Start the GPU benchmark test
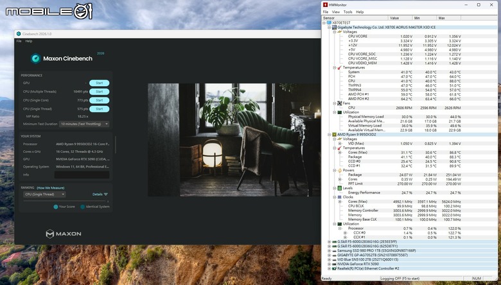 (x=99, y=83)
